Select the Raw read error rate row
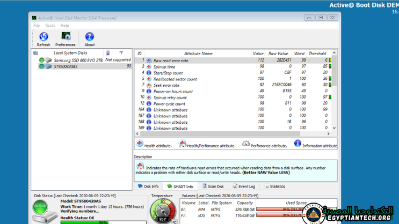 click(233, 61)
